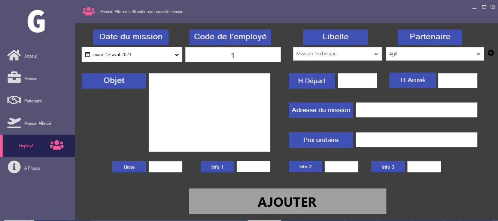Click the calendar icon in date field
The image size is (498, 221).
[x=88, y=55]
